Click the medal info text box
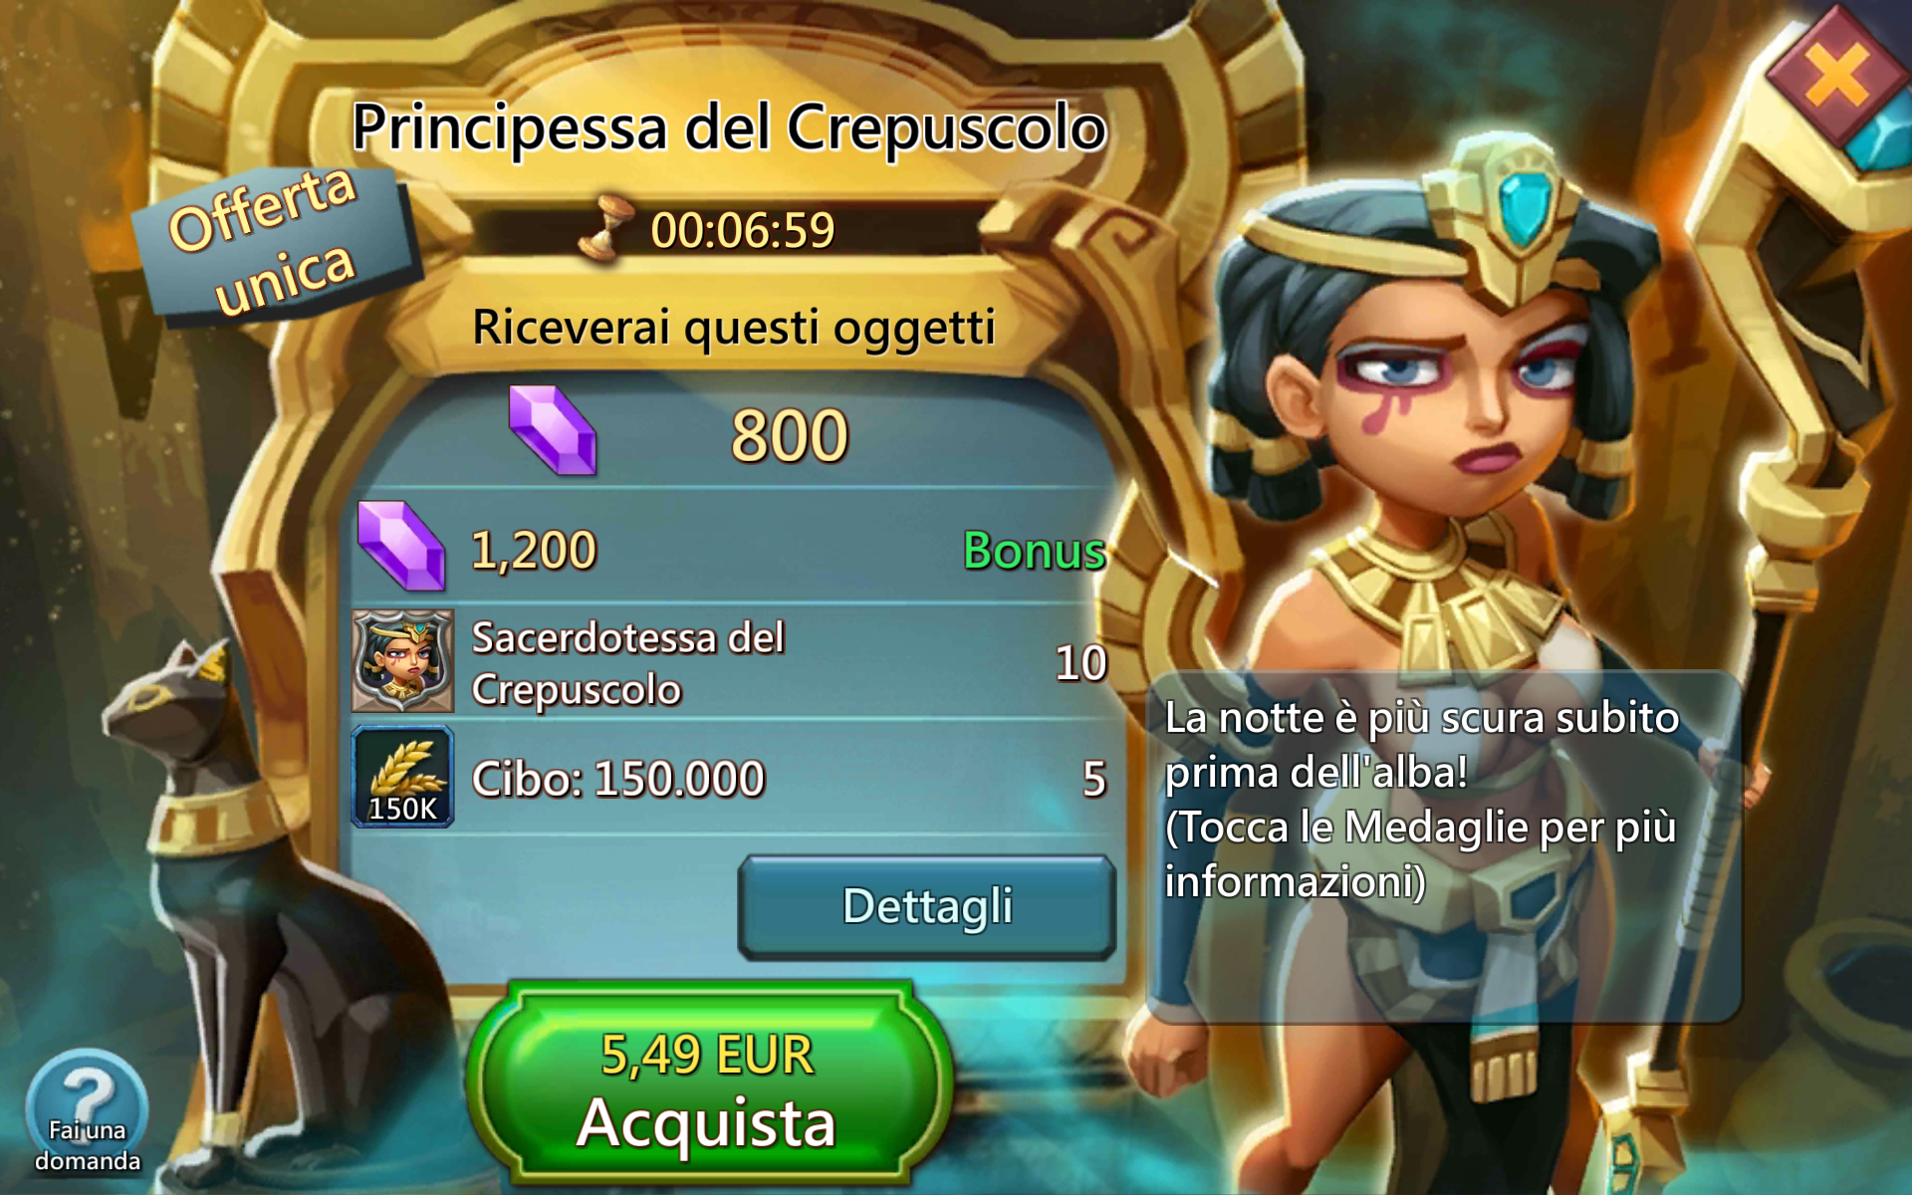Viewport: 1912px width, 1195px height. tap(1444, 847)
